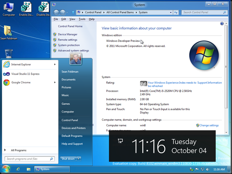Click the System window vertical scrollbar thumb
This screenshot has width=232, height=174.
[x=226, y=67]
